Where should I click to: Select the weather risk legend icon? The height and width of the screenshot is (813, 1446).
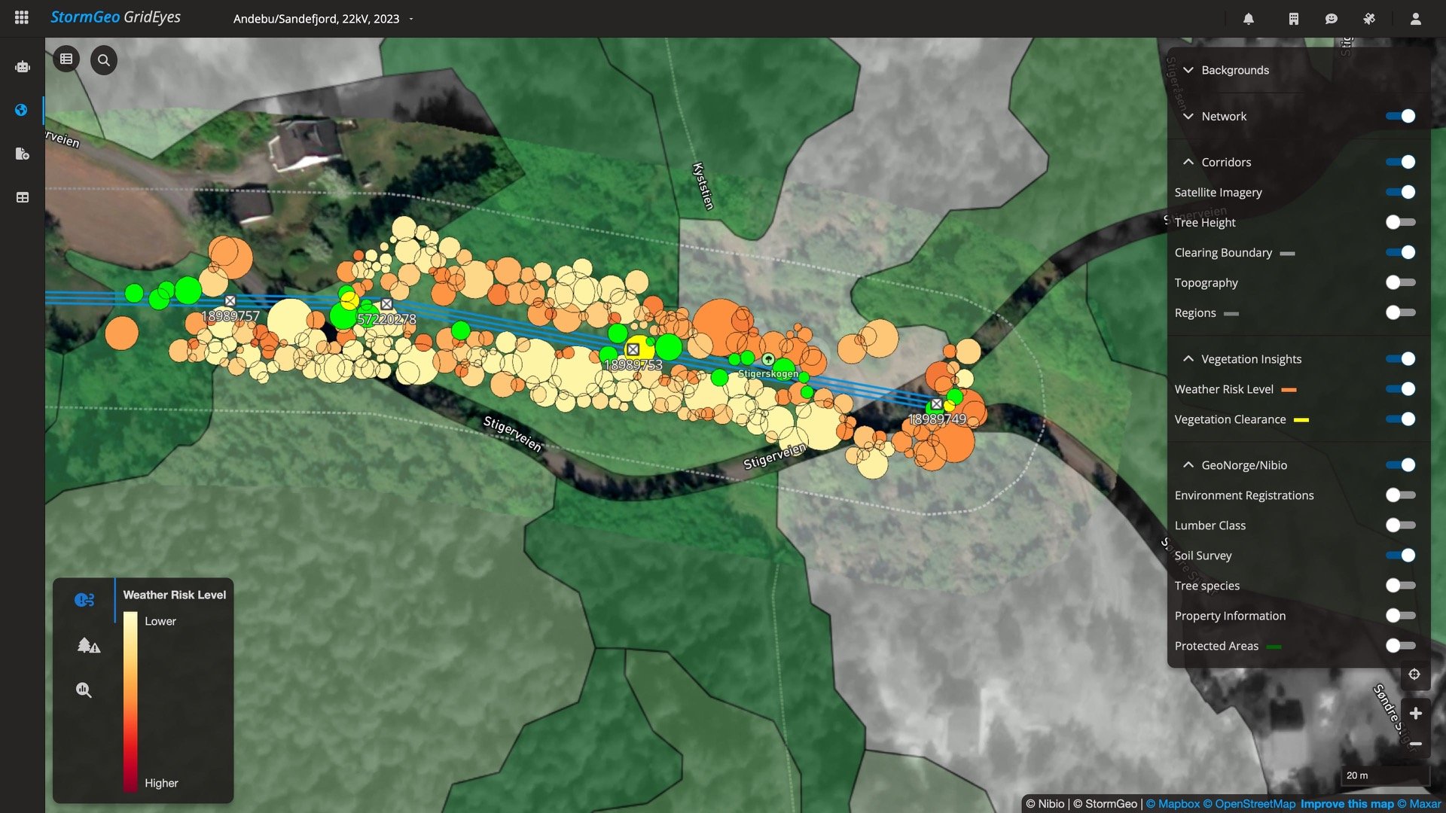click(84, 600)
